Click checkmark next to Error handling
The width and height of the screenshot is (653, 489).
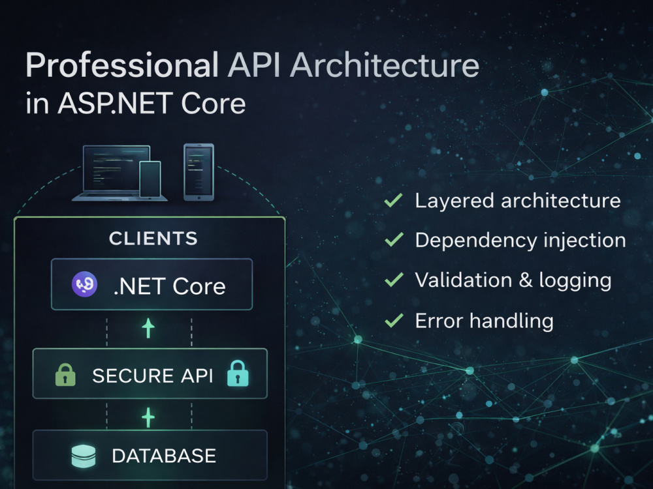[394, 320]
